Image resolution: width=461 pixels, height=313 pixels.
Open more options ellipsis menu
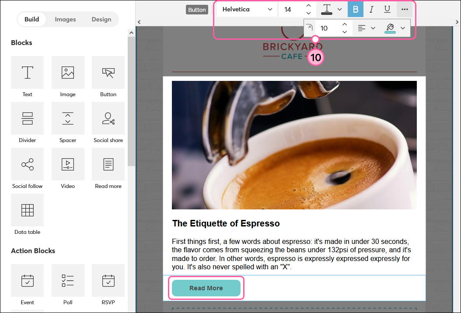[x=405, y=10]
